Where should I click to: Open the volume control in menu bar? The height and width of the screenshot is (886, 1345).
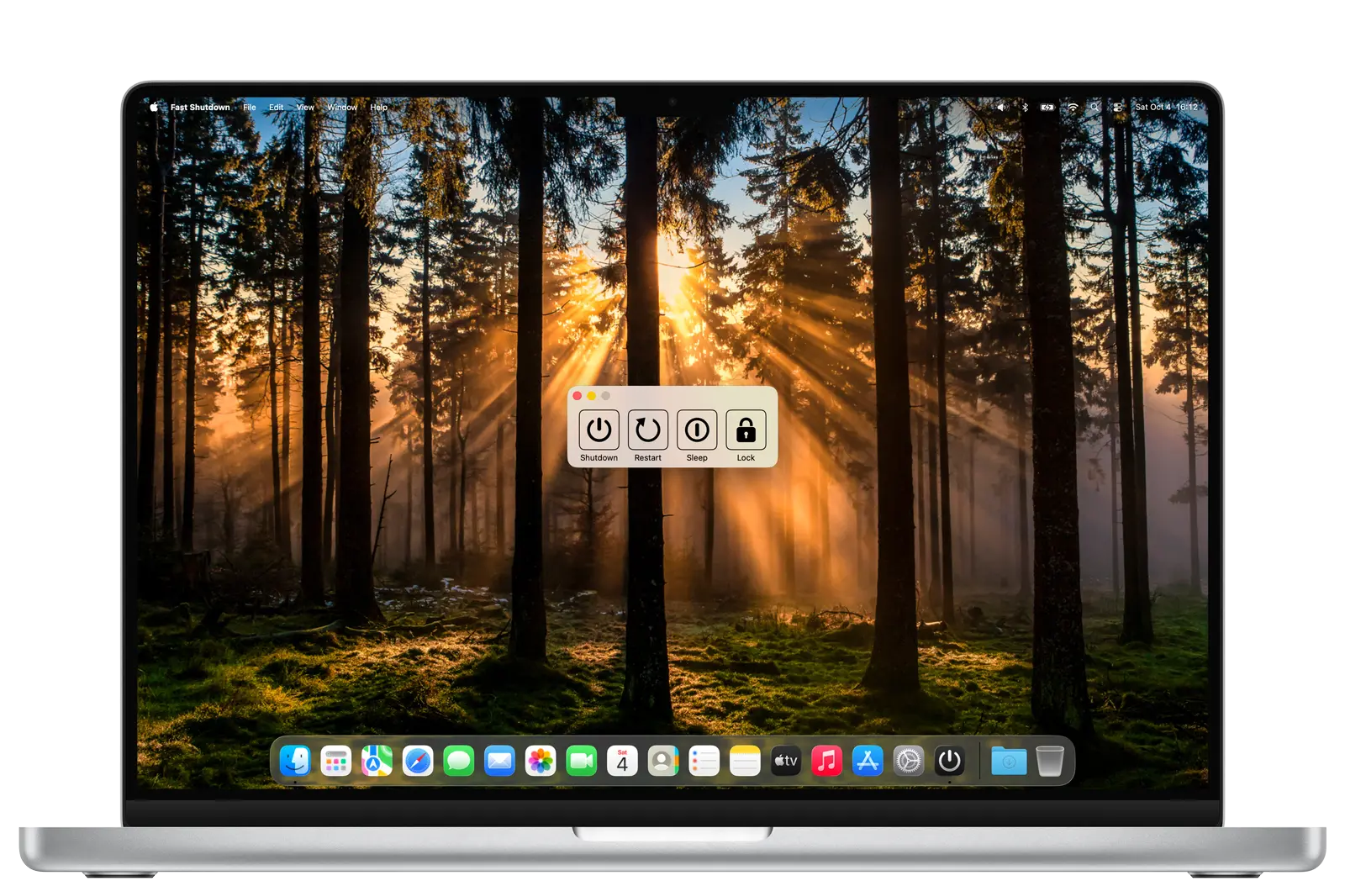1001,108
